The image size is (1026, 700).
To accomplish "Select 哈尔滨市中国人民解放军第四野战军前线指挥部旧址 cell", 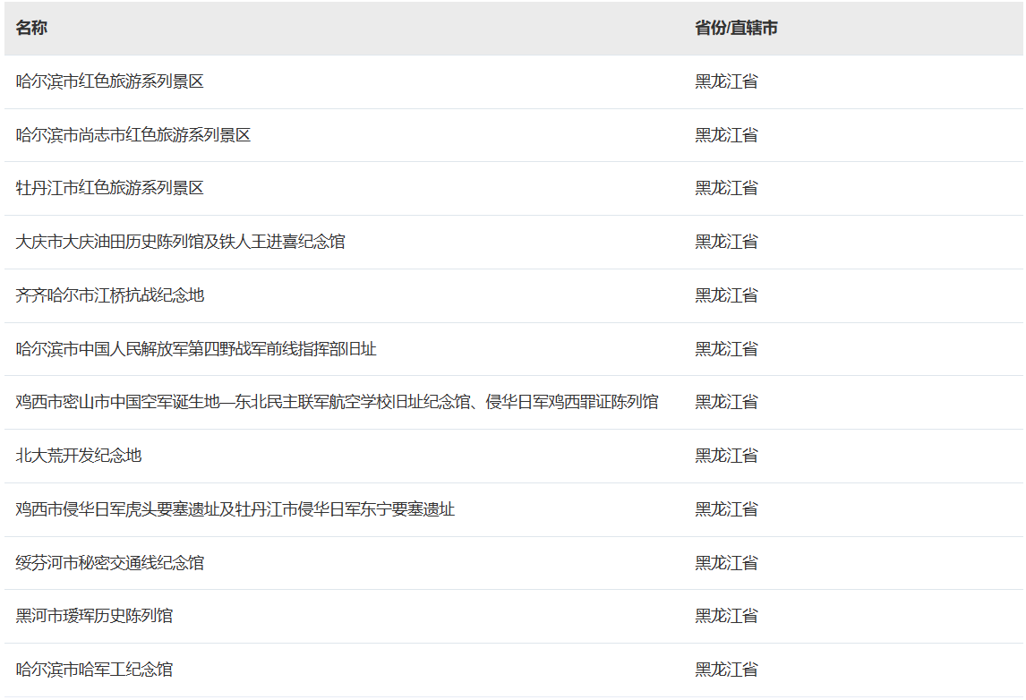I will (x=196, y=349).
